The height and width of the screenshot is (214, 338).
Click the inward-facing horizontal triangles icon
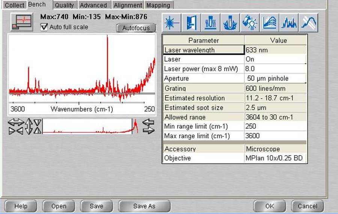[16, 131]
